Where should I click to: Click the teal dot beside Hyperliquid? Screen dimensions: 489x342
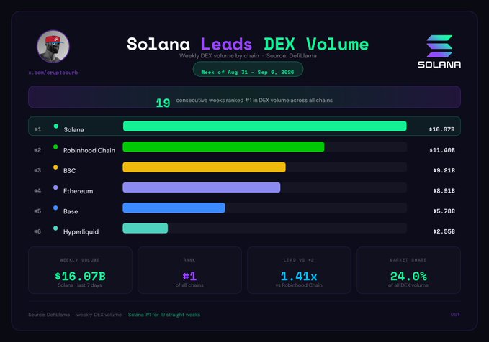[55, 228]
